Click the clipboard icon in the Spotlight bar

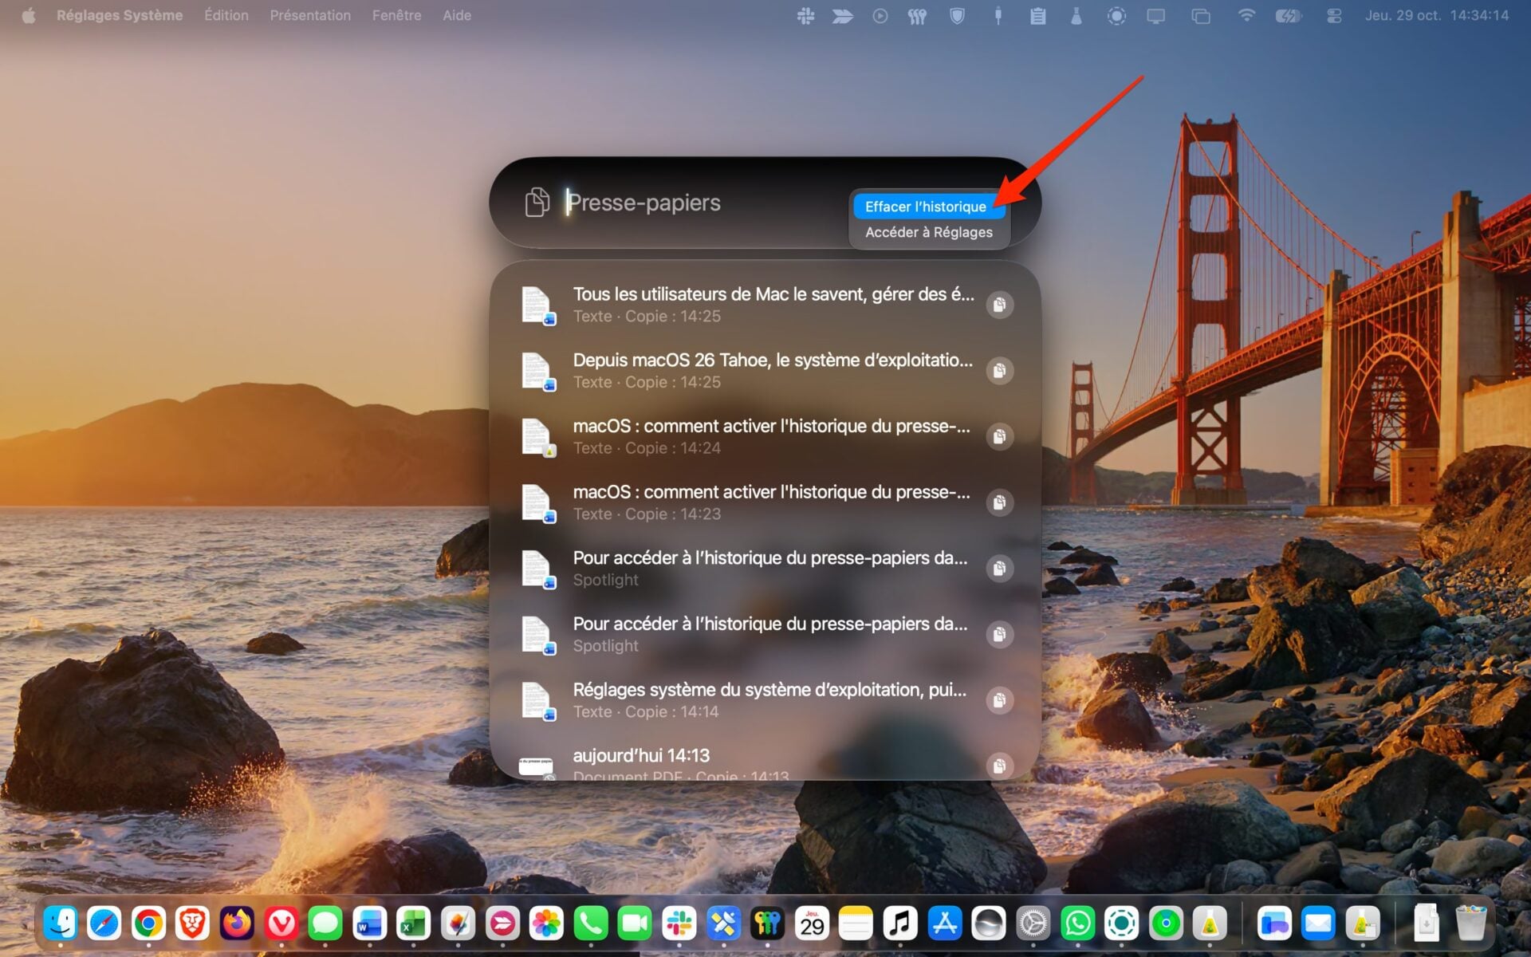point(537,203)
